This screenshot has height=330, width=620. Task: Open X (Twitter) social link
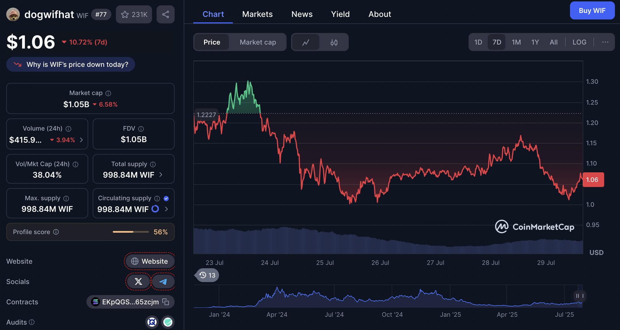[138, 281]
